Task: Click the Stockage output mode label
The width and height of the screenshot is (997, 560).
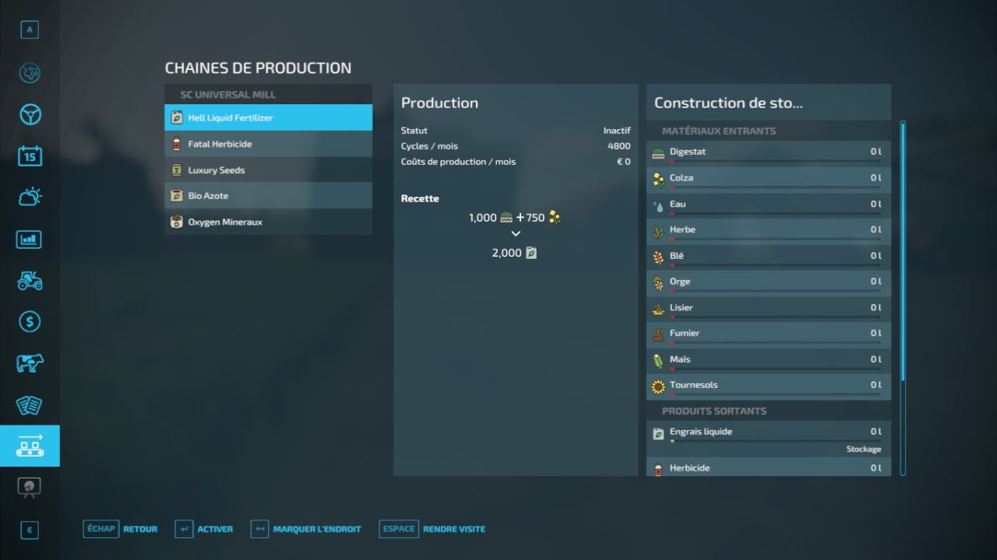Action: point(864,450)
